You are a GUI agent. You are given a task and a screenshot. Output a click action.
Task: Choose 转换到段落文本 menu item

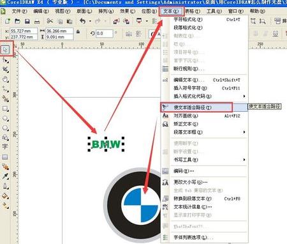click(x=205, y=199)
